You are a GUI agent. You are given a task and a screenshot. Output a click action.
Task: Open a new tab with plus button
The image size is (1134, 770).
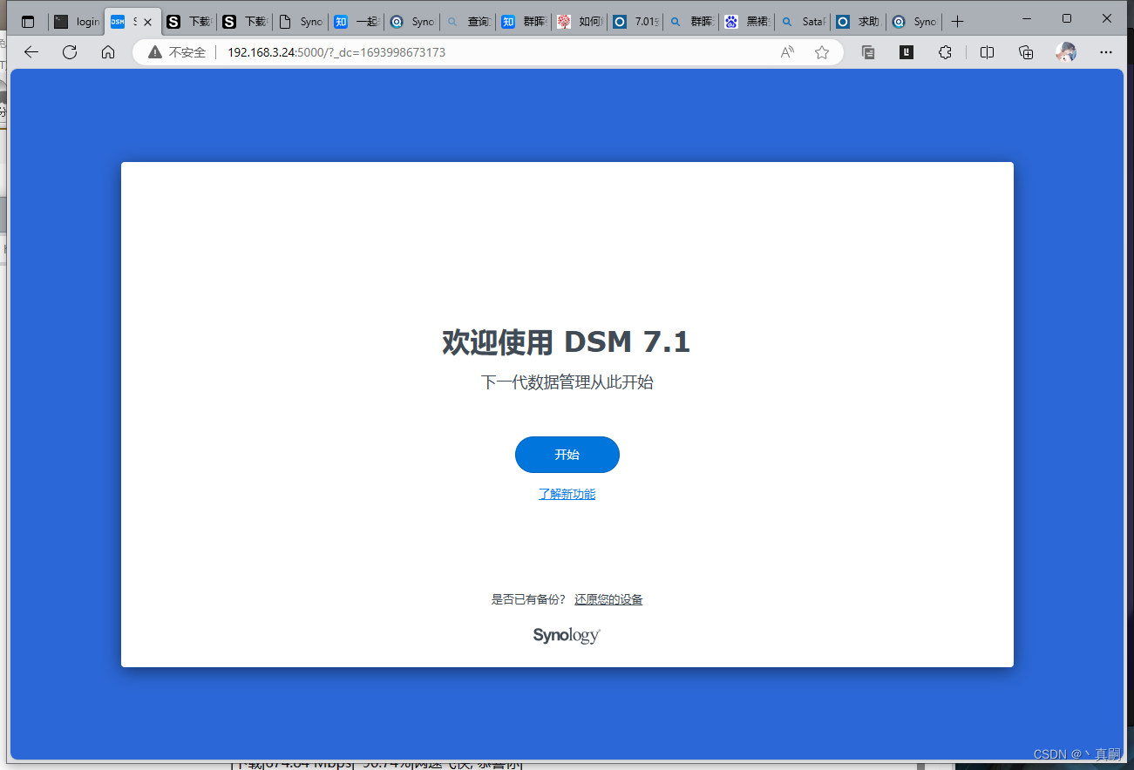click(957, 22)
